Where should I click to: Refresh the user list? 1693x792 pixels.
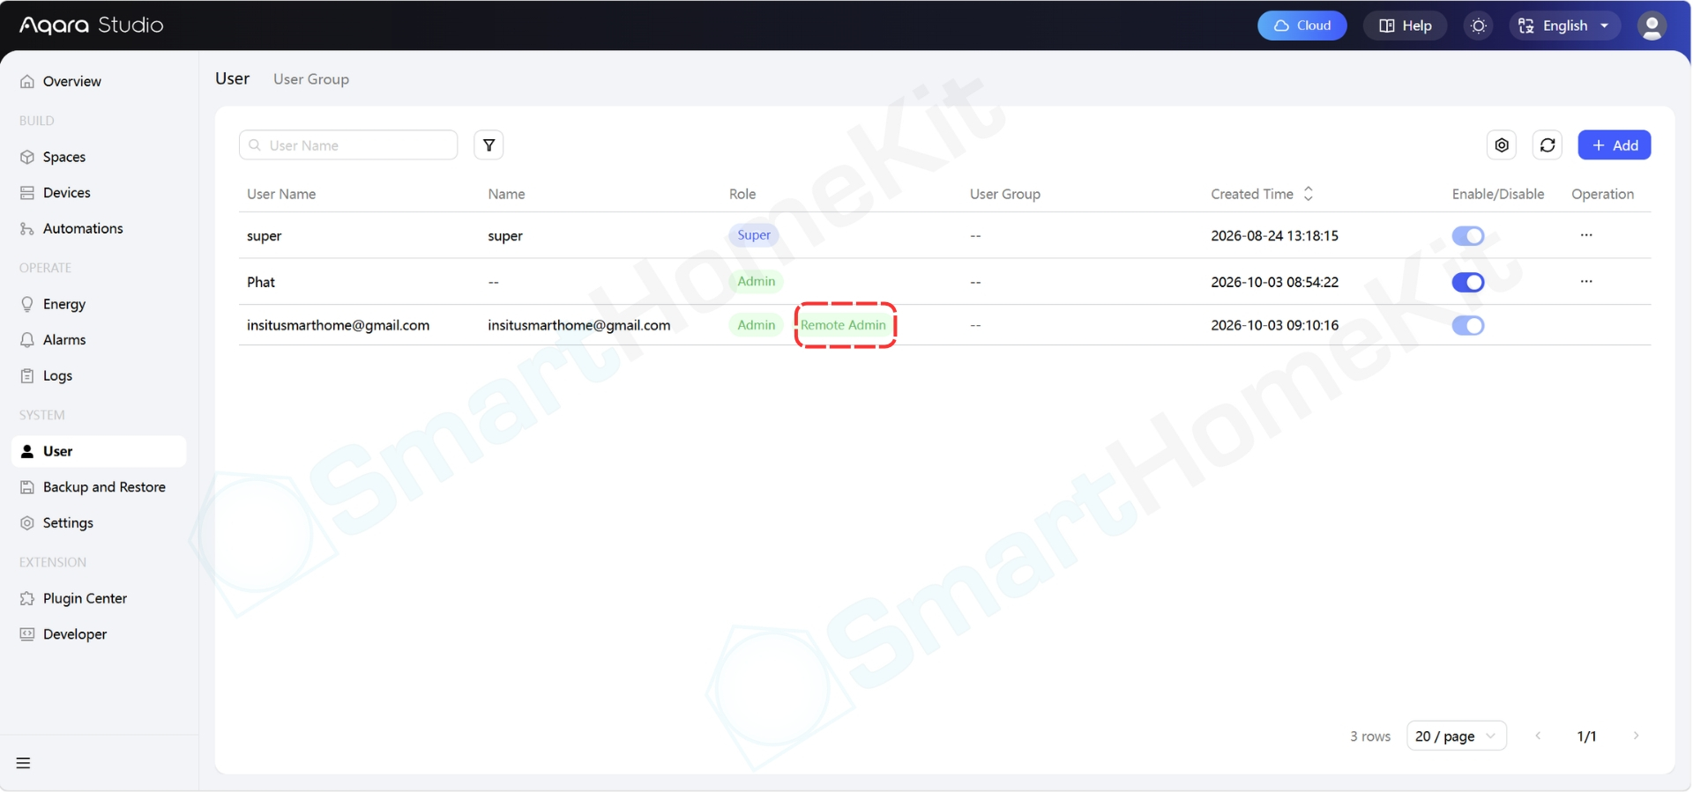tap(1548, 145)
